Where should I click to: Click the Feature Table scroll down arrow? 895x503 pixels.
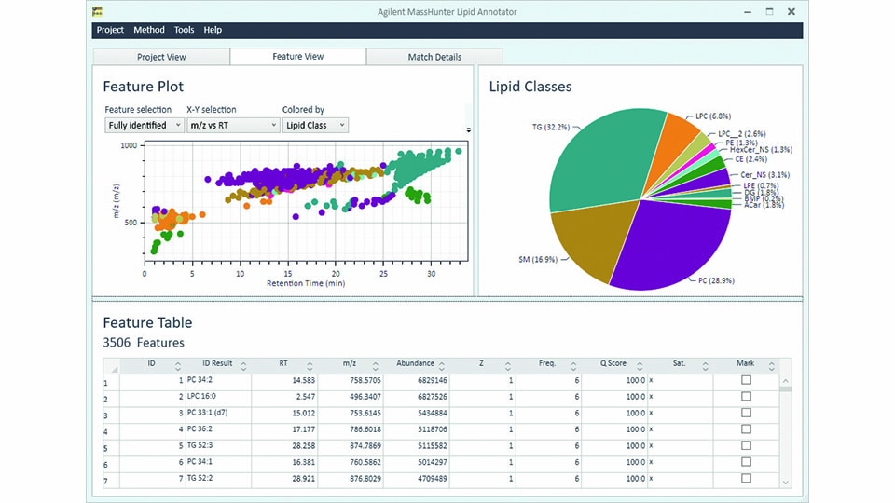pyautogui.click(x=784, y=482)
